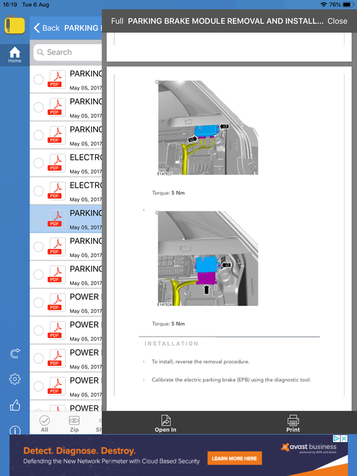Tap Open In document icon
Screen dimensions: 357x476
click(165, 423)
